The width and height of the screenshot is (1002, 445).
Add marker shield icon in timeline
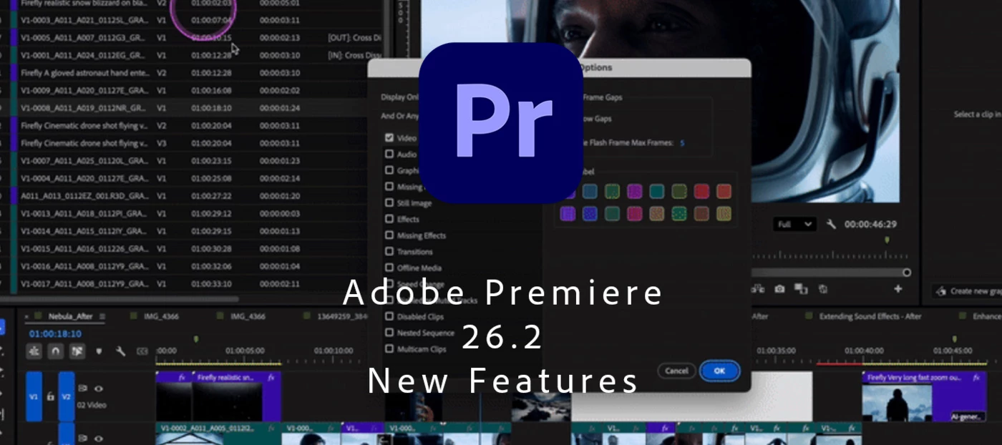pyautogui.click(x=99, y=351)
